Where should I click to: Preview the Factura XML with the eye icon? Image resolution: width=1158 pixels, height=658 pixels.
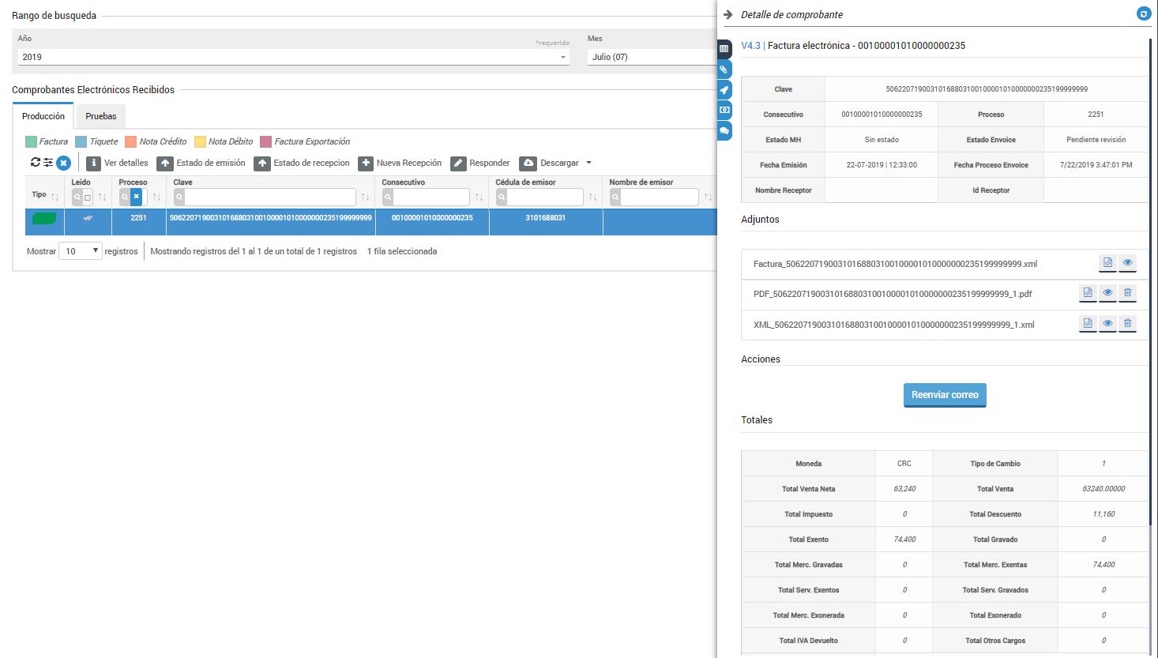1128,262
